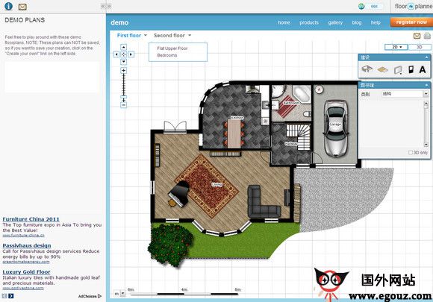The image size is (433, 302).
Task: Center the view with the middle pan button
Action: pyautogui.click(x=123, y=54)
